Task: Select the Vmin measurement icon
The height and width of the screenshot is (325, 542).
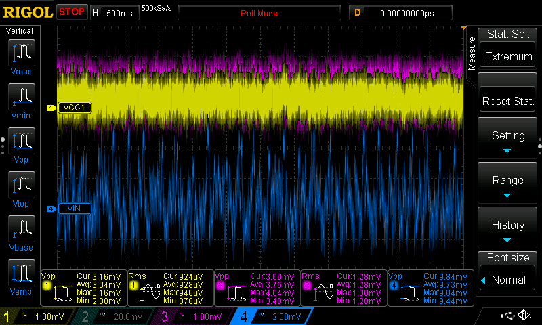Action: tap(22, 97)
